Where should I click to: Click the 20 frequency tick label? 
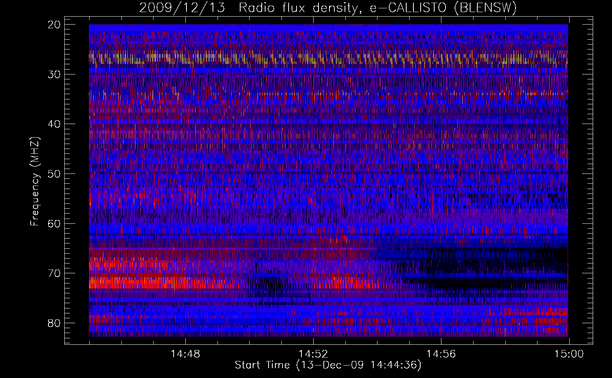[x=54, y=25]
